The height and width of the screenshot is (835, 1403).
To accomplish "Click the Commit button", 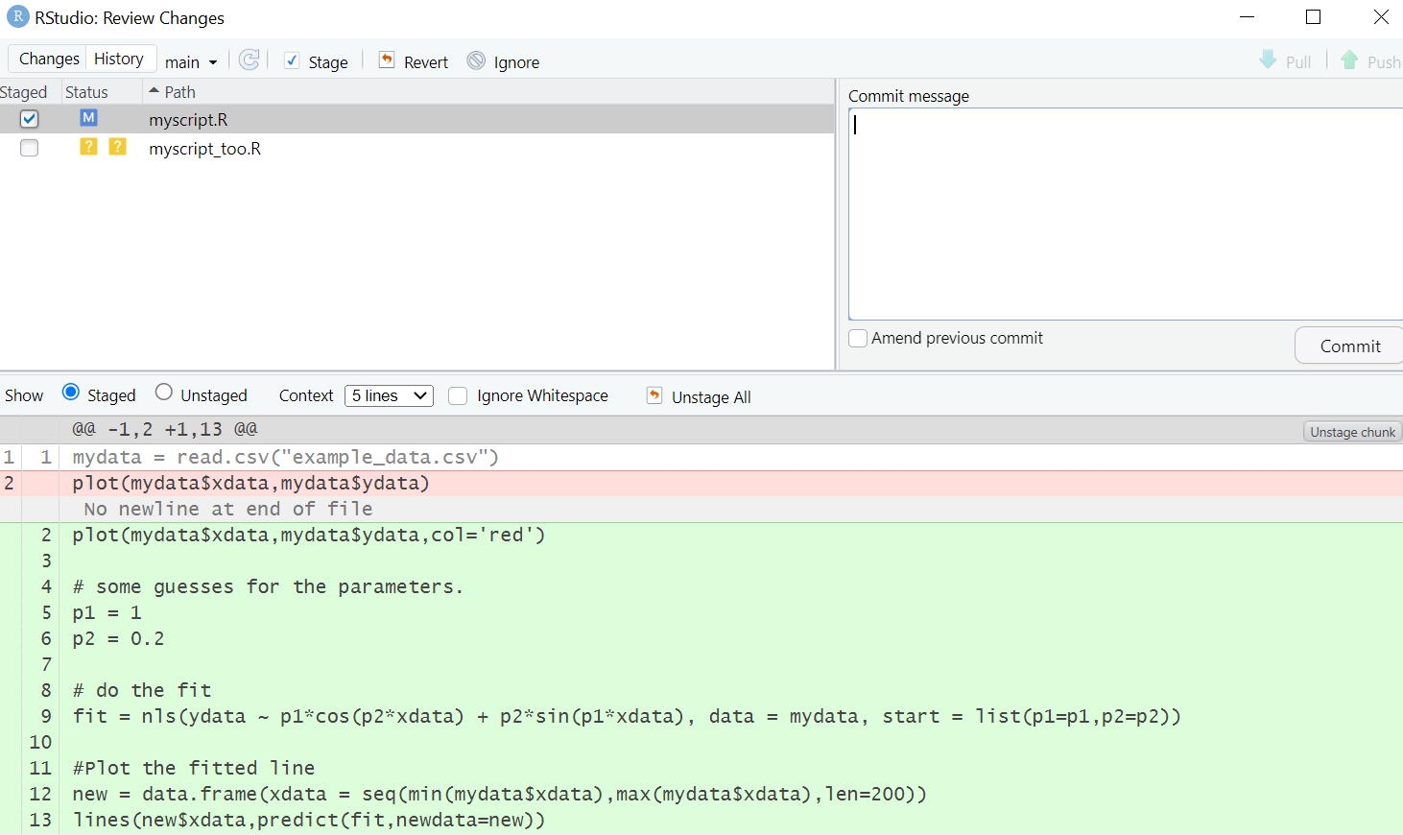I will click(1349, 346).
